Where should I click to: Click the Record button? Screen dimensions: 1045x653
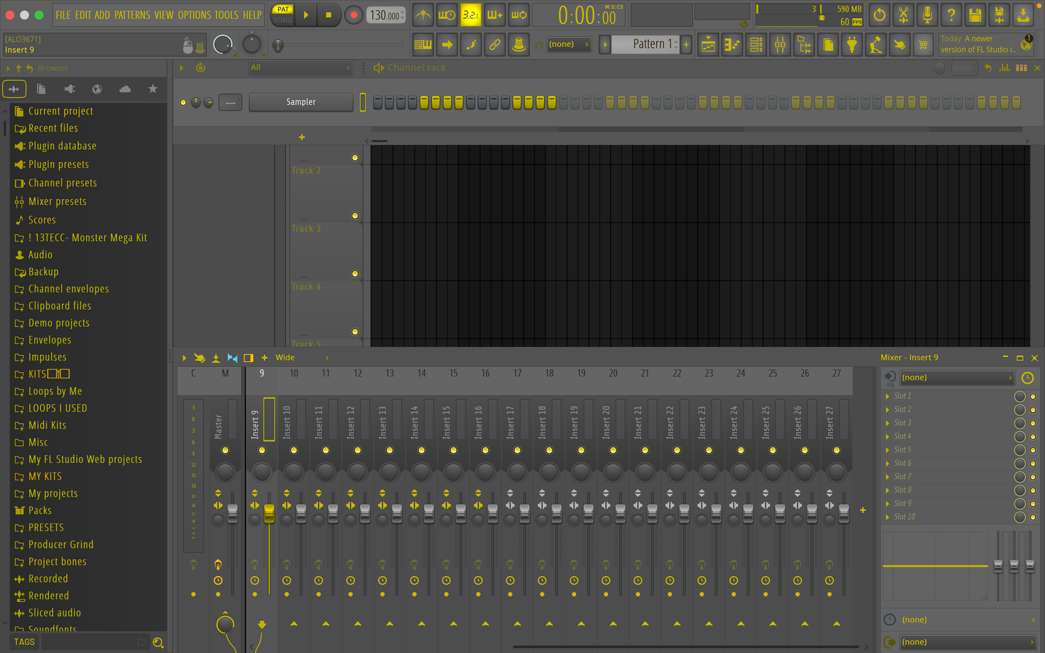[353, 15]
